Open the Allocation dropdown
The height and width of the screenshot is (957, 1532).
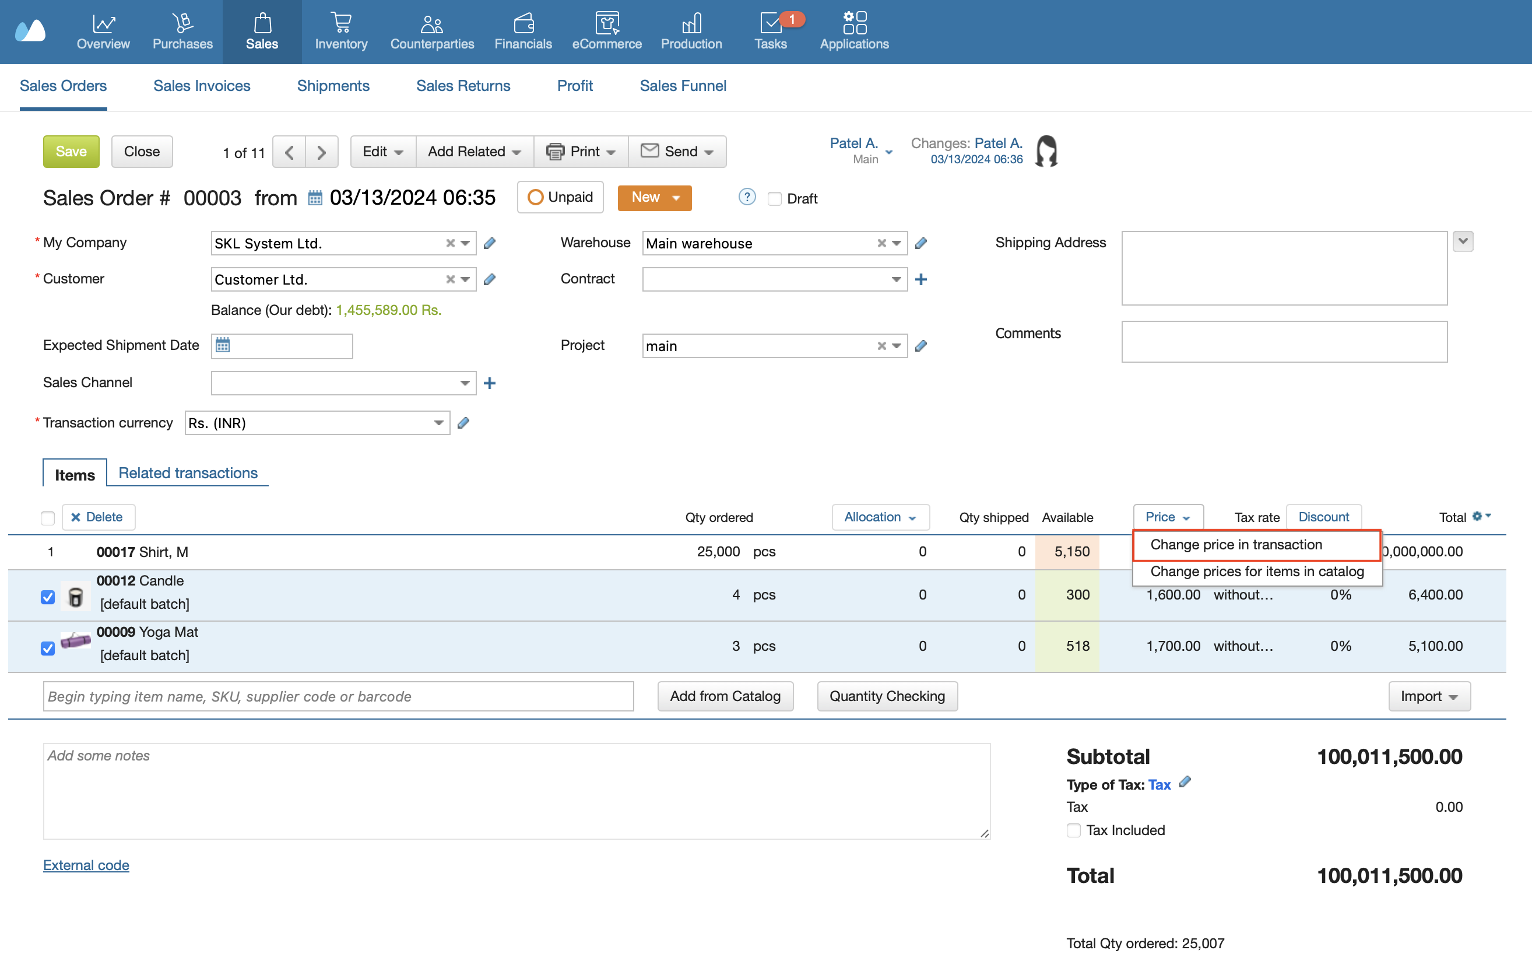pos(880,517)
